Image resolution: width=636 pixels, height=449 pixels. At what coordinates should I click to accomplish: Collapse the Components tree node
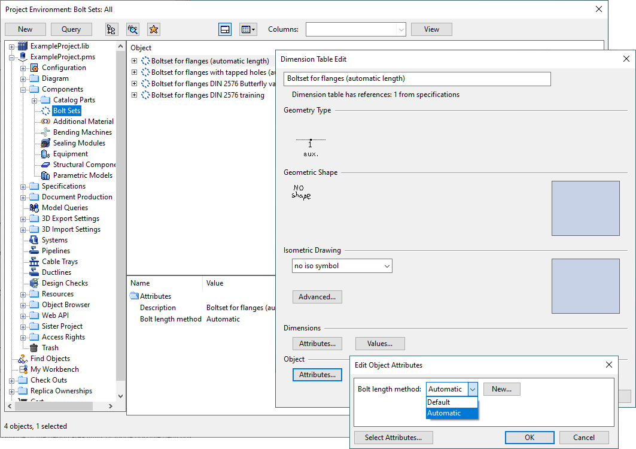(x=23, y=89)
